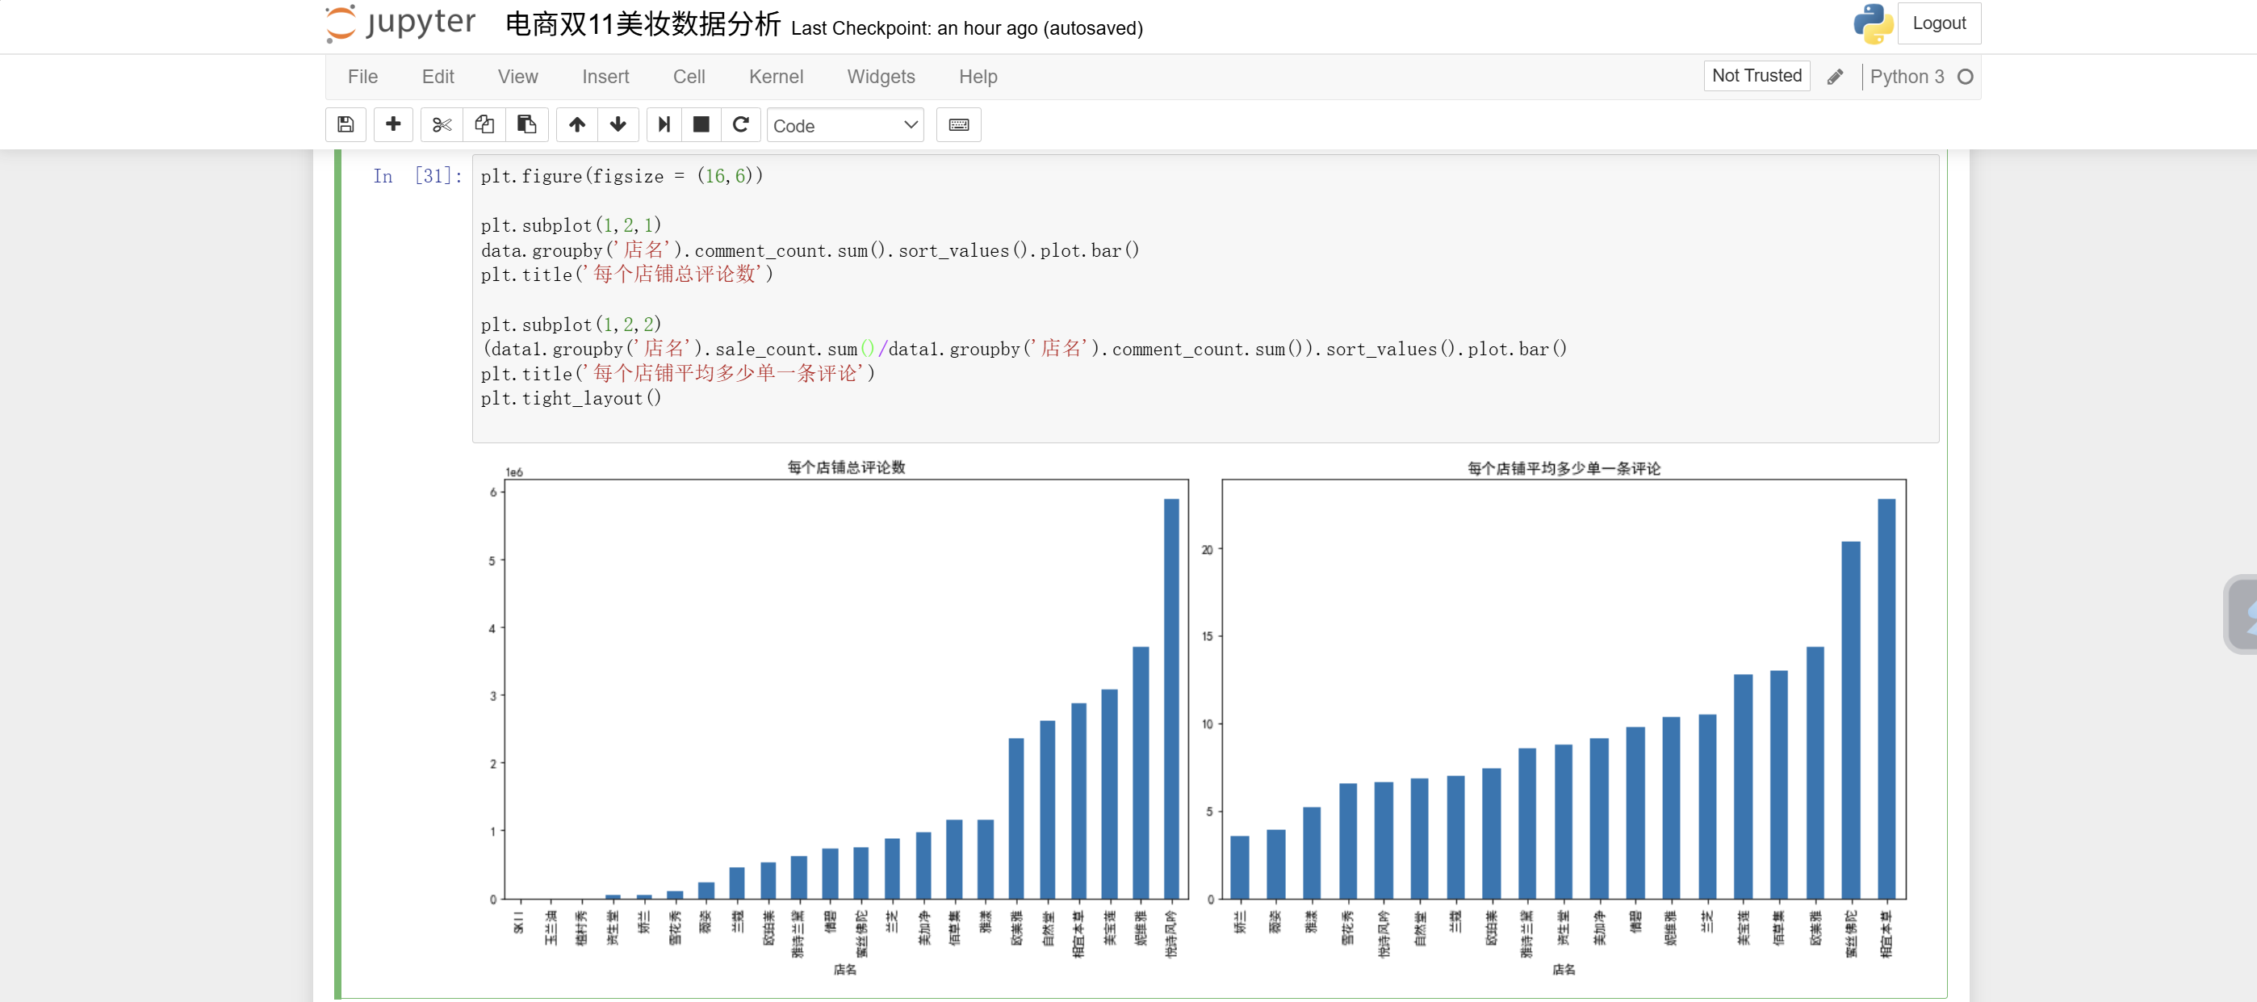Restart the kernel icon
Screen dimensions: 2257x1002
[740, 124]
